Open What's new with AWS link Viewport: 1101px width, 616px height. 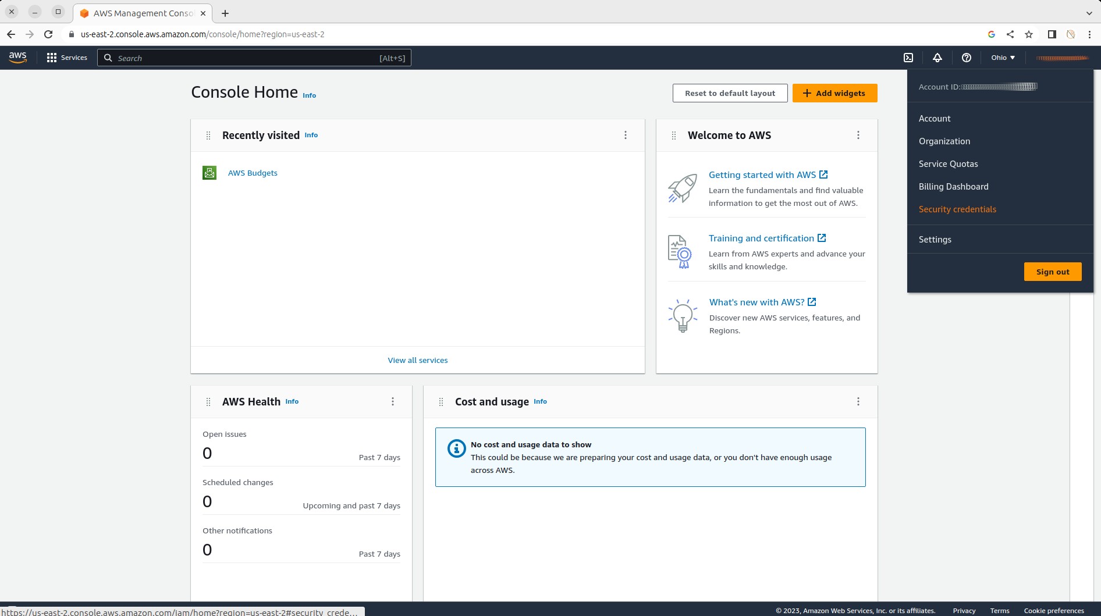762,302
